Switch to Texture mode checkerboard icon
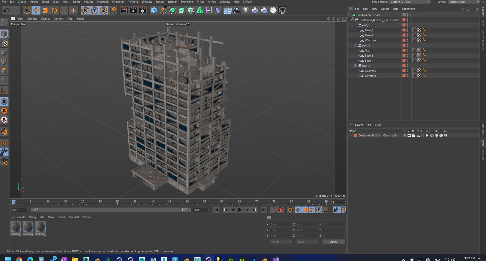The image size is (486, 261). (x=4, y=43)
